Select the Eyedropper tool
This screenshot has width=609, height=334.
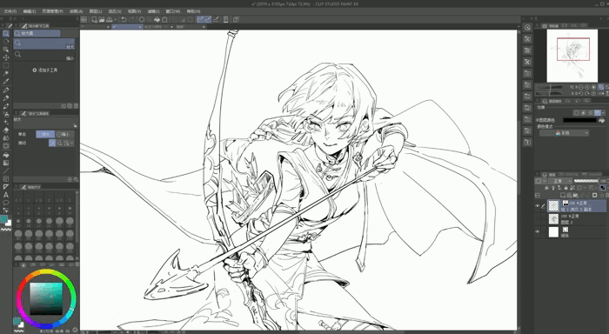coord(6,82)
